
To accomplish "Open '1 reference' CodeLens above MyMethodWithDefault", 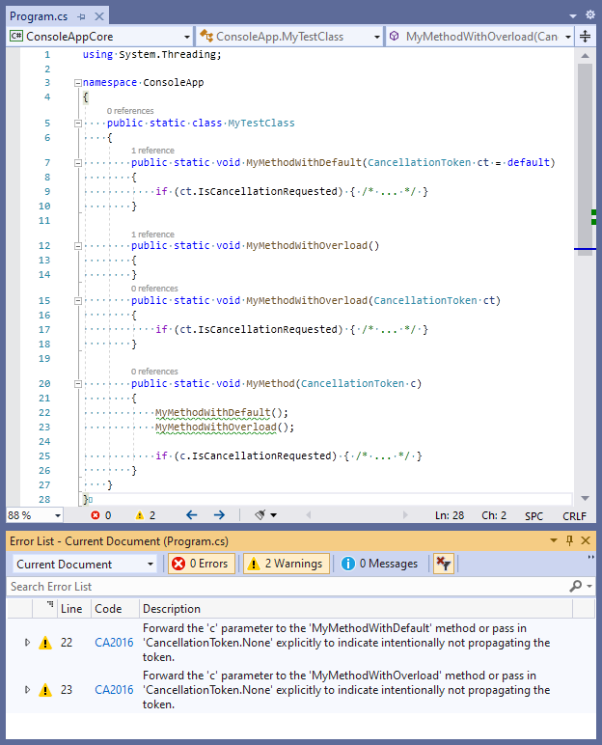I will coord(152,151).
